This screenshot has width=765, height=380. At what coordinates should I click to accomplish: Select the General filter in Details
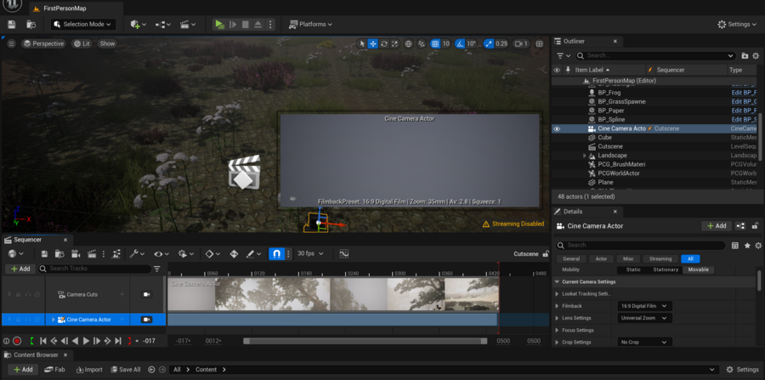571,259
